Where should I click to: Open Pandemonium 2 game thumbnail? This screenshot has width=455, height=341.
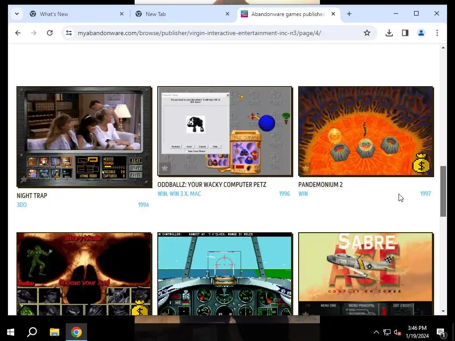366,131
